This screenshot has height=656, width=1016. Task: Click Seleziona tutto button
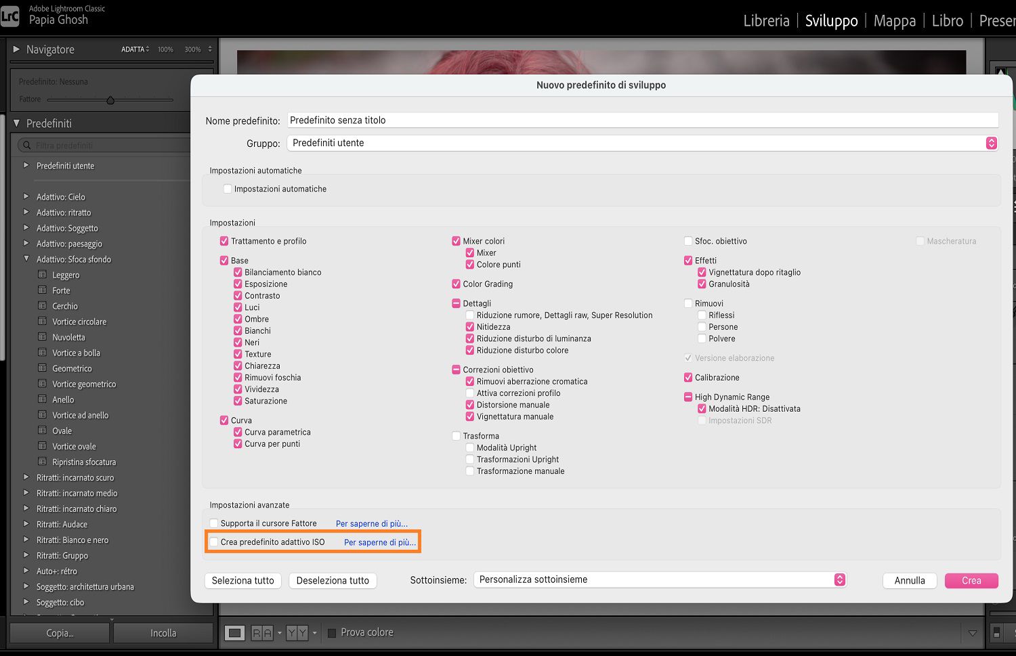click(x=242, y=580)
